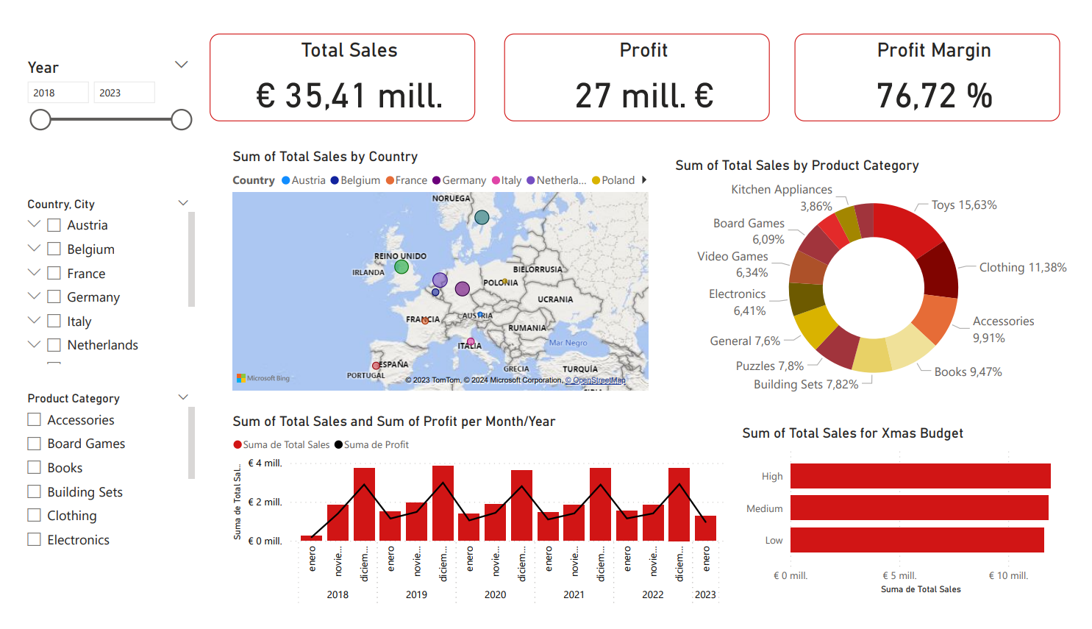
Task: Check the Austria country checkbox
Action: click(54, 225)
